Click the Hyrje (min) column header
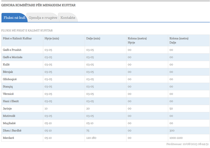210x148 pixels. (52, 38)
